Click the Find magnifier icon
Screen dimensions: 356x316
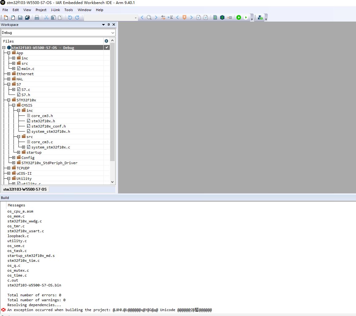[149, 18]
